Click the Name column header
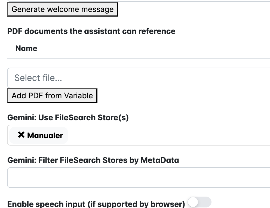270x208 pixels. 26,48
